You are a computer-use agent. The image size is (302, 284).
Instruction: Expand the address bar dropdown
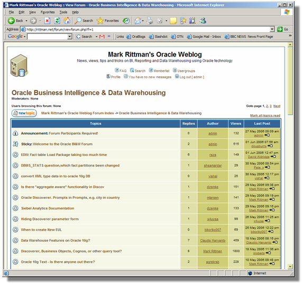(272, 29)
